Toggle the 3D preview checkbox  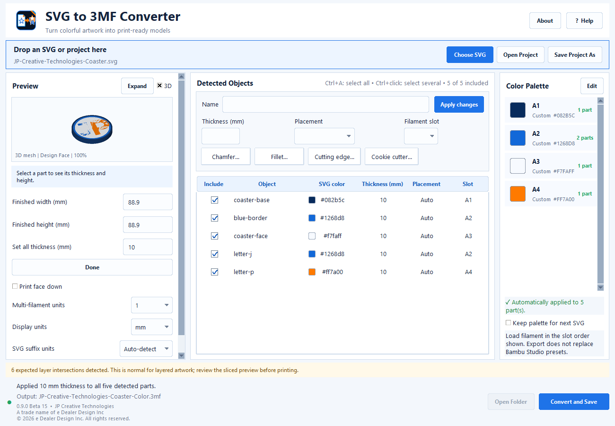pyautogui.click(x=160, y=86)
